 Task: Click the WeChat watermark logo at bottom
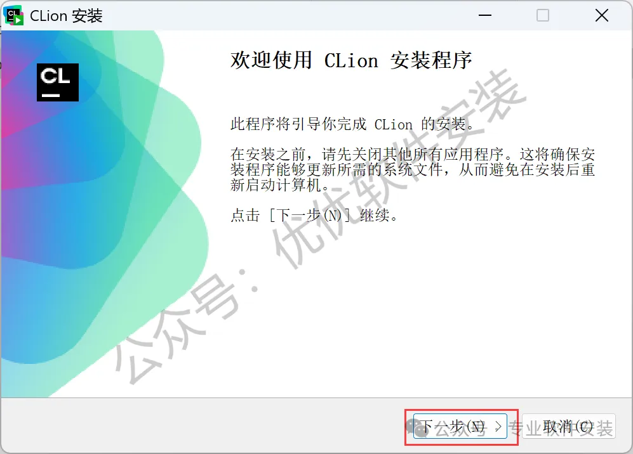(x=416, y=427)
